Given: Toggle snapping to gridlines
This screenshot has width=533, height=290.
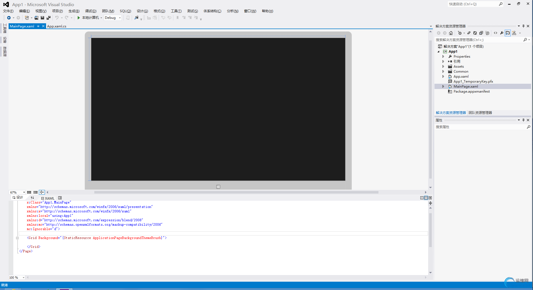Looking at the screenshot, I should tap(35, 192).
